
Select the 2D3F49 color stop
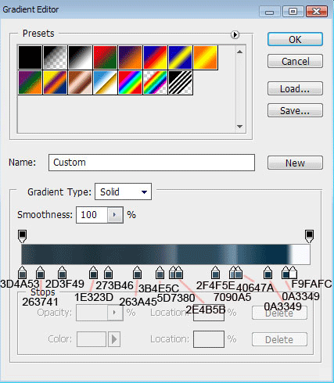(x=62, y=273)
